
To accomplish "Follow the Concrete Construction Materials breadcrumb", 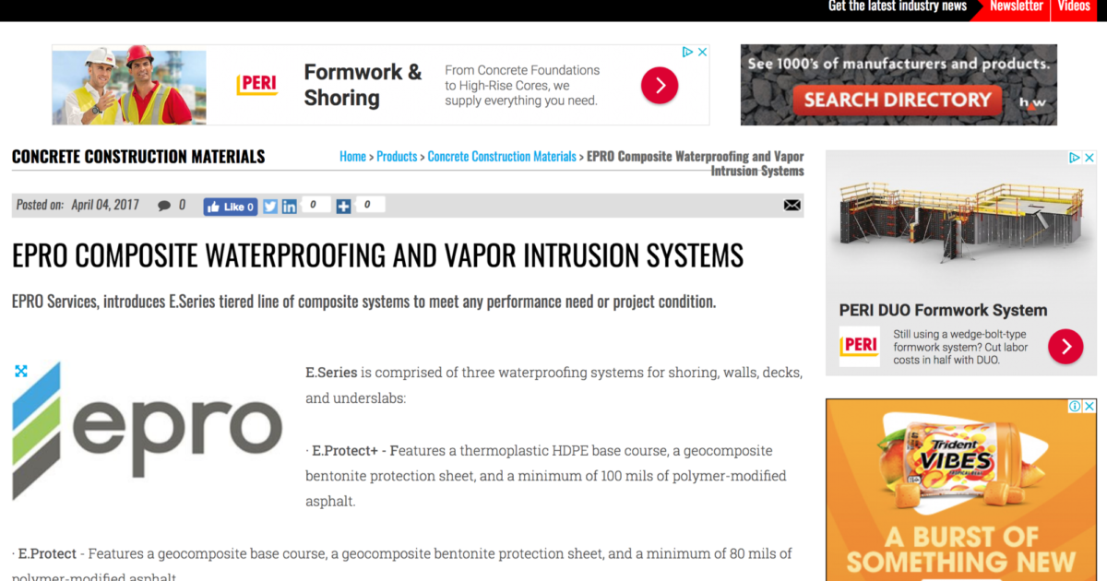I will click(x=502, y=156).
